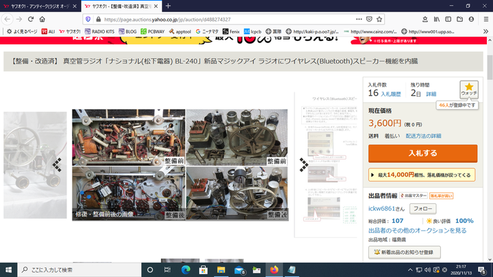The image size is (493, 277).
Task: Click the shield tracking protection icon in address bar
Action: [87, 19]
